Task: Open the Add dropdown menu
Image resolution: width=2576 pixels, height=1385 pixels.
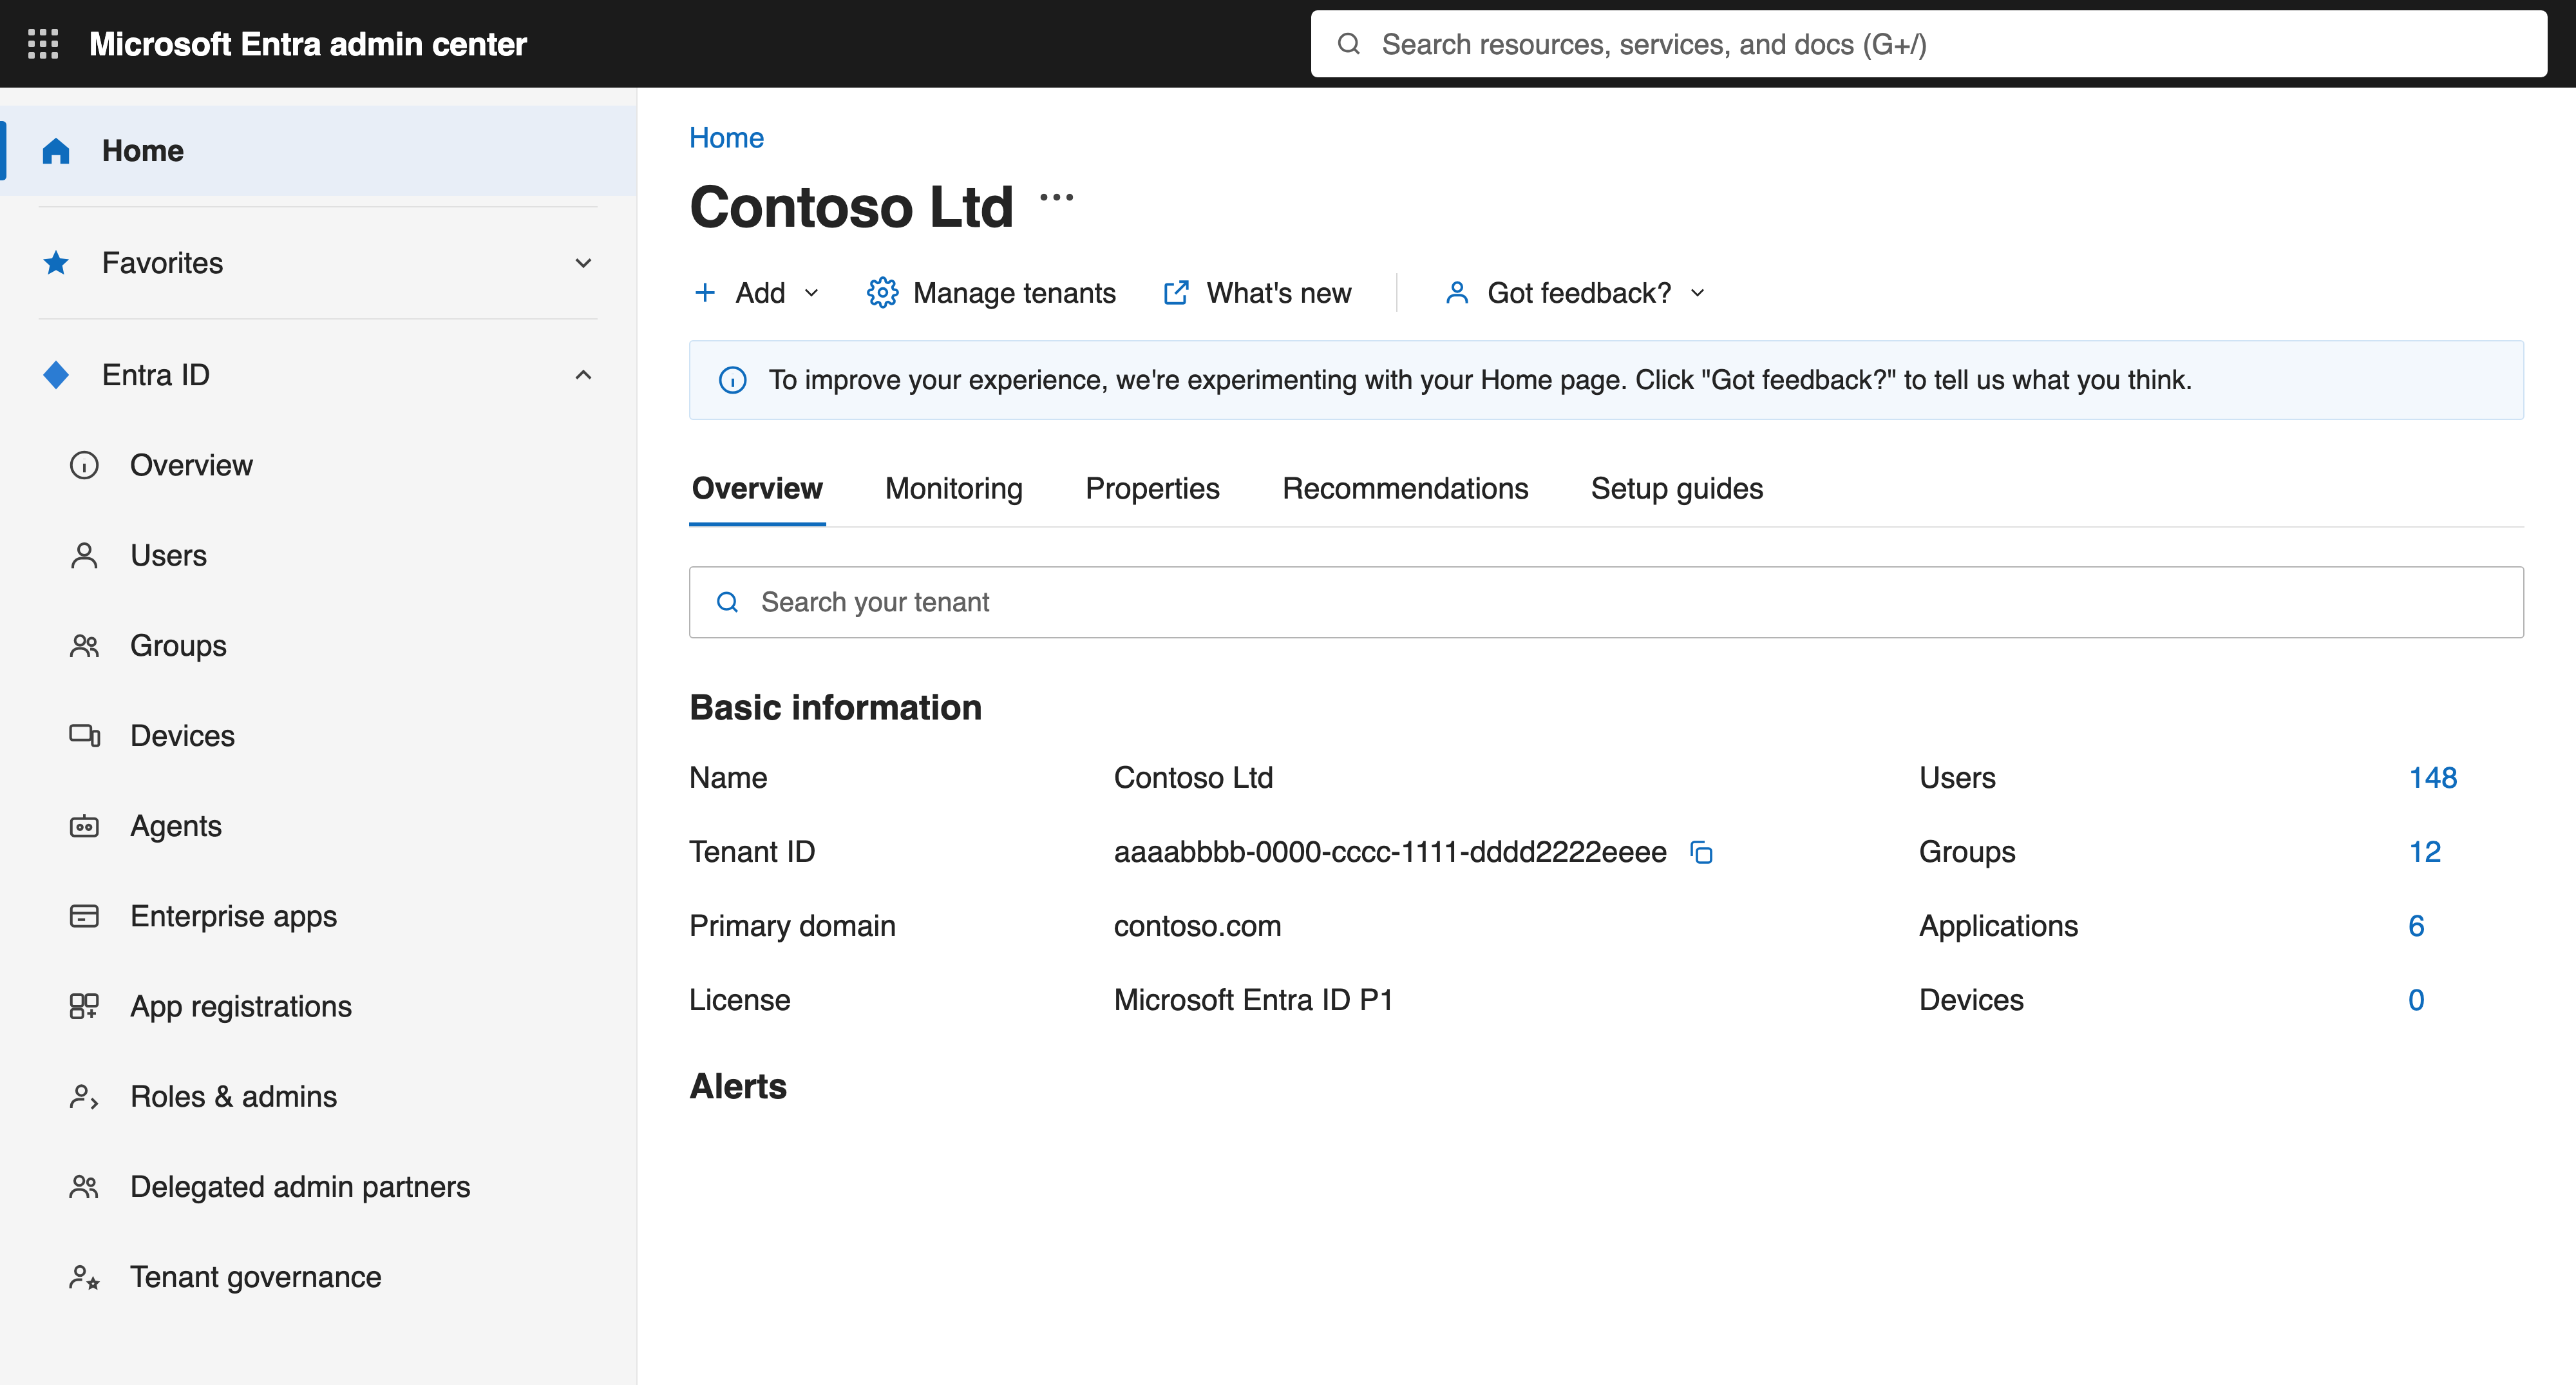Action: (758, 293)
